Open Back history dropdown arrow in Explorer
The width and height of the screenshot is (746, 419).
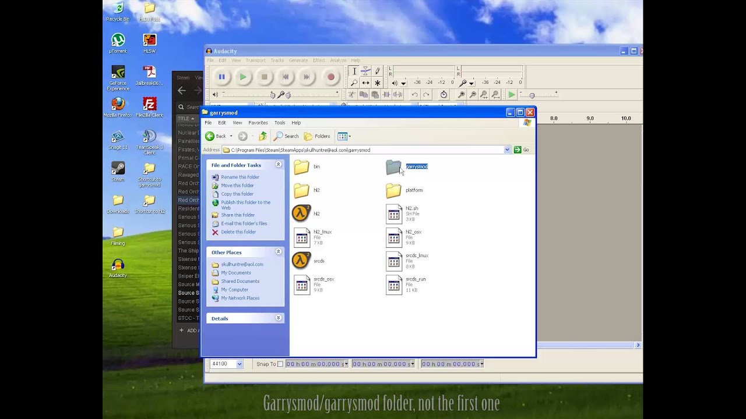231,136
